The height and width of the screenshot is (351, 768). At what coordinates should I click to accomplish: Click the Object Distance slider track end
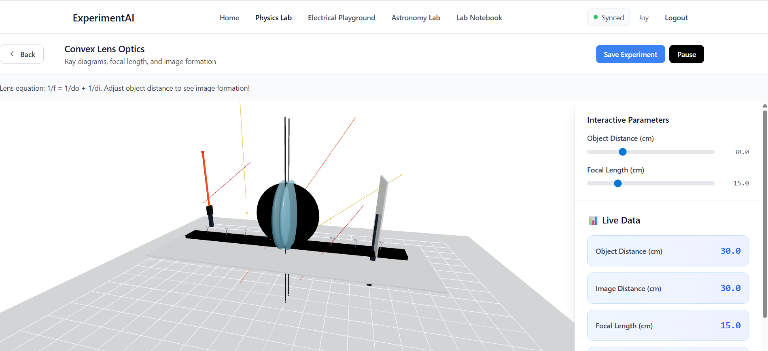[x=712, y=152]
